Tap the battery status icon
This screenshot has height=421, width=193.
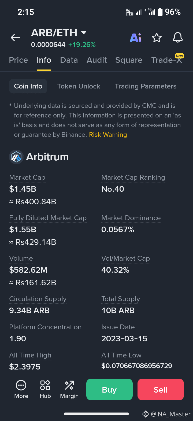(x=160, y=12)
